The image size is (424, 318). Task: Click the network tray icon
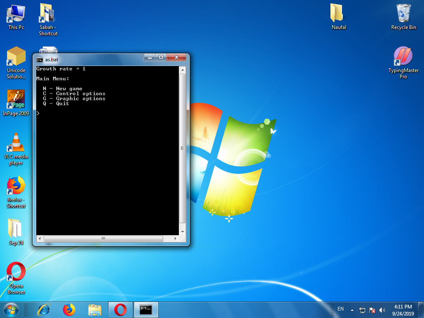(x=362, y=310)
